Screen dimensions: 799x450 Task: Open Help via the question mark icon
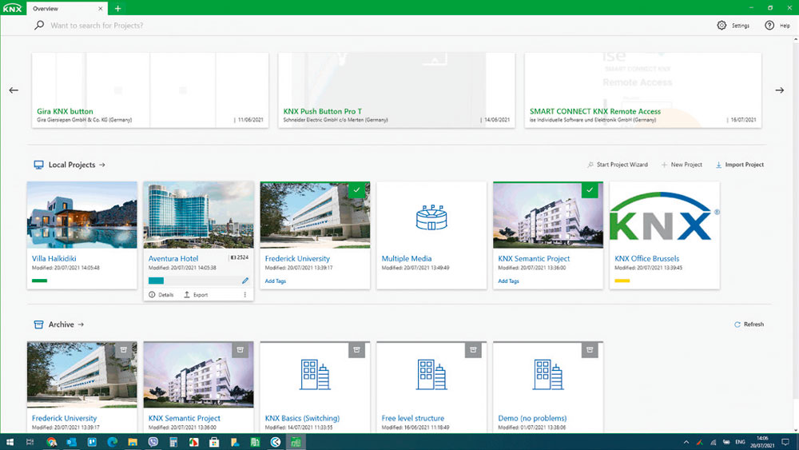click(769, 25)
